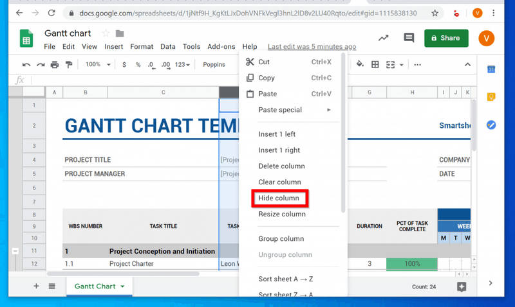The width and height of the screenshot is (515, 307).
Task: Open the merge cells dropdown arrow
Action: 401,65
